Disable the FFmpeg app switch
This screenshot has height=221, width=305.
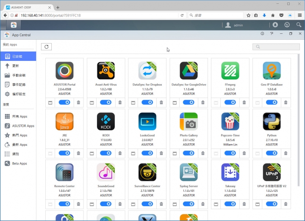click(x=230, y=102)
